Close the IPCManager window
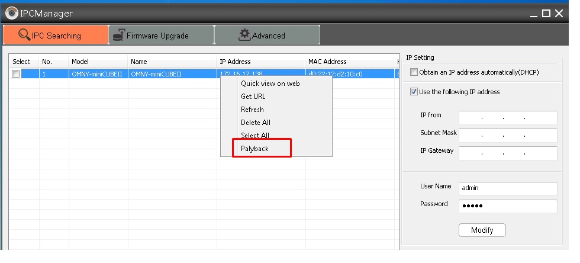580x263 pixels. (x=559, y=14)
